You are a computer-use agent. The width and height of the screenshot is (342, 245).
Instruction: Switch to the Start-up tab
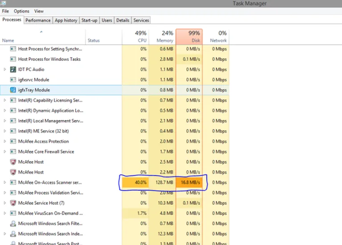tap(90, 21)
